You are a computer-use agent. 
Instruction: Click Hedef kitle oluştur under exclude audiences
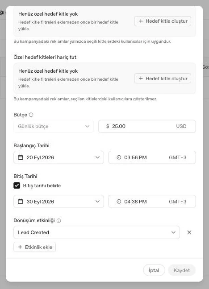[x=163, y=78]
